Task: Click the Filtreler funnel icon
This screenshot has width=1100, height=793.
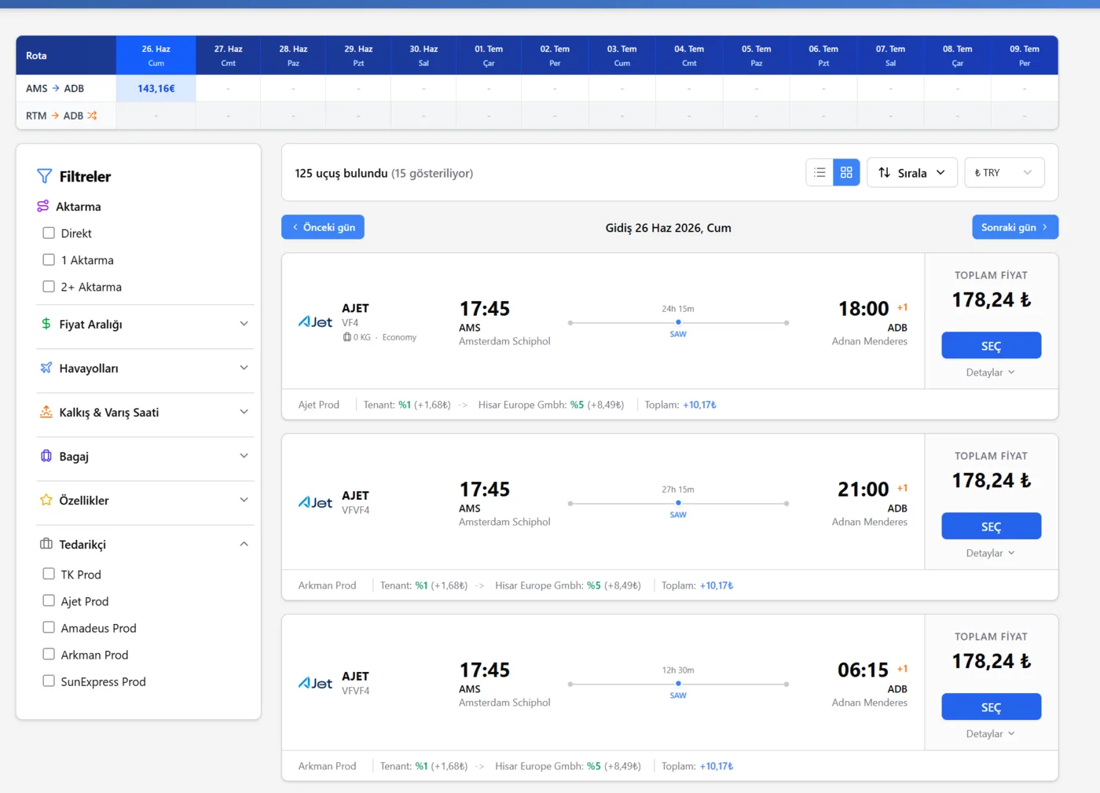Action: click(45, 177)
